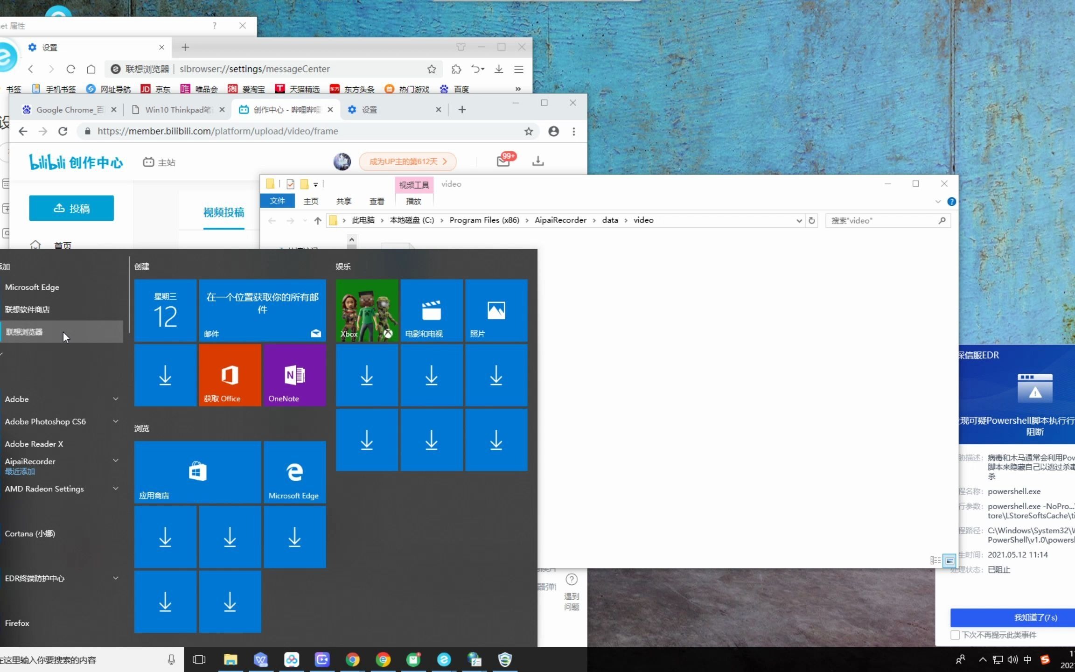Click the 投稿 upload button
This screenshot has width=1075, height=672.
71,208
